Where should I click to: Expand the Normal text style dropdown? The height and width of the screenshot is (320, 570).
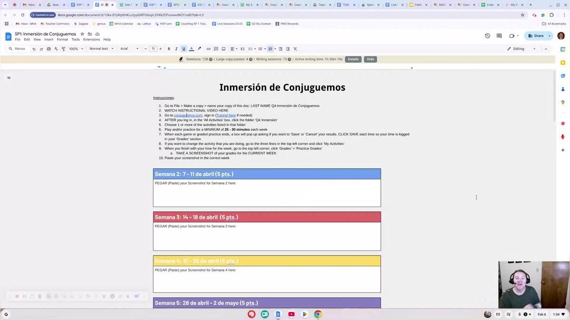point(102,49)
